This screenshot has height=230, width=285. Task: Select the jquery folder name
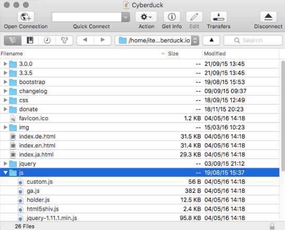coord(27,164)
